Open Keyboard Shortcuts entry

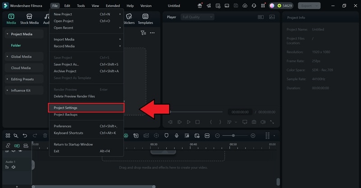[x=87, y=133]
